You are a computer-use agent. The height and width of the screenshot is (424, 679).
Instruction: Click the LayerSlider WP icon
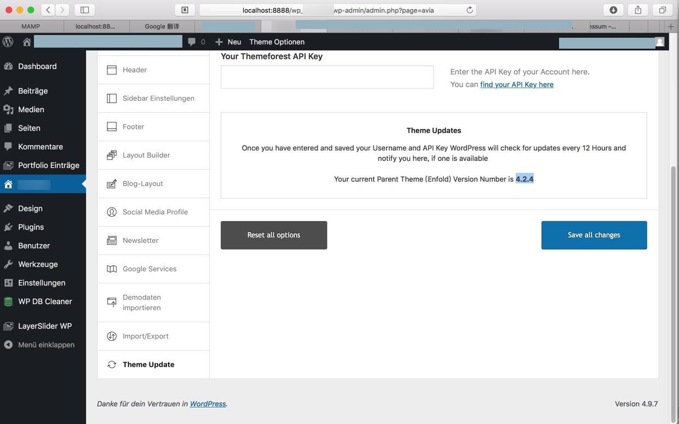click(x=8, y=326)
